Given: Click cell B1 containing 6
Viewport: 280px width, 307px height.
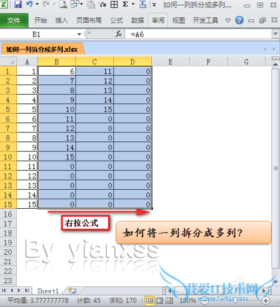Looking at the screenshot, I should [x=57, y=71].
